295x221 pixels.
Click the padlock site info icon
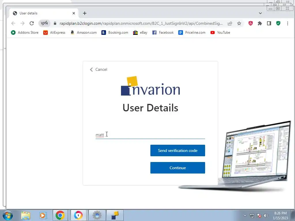55,23
